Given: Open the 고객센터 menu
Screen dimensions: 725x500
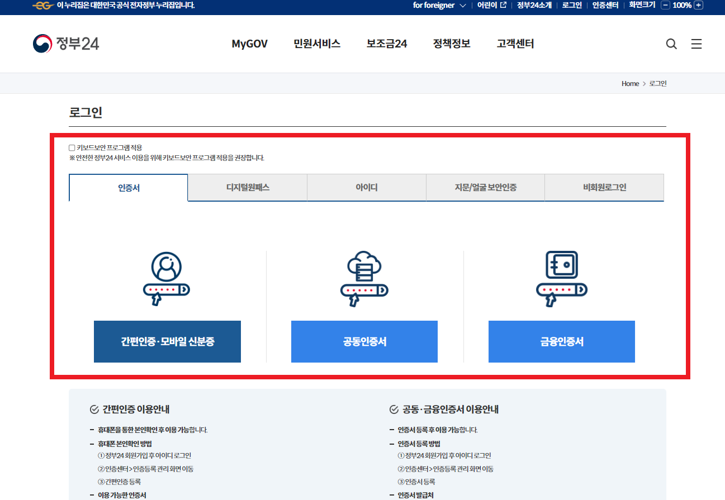Looking at the screenshot, I should (515, 44).
